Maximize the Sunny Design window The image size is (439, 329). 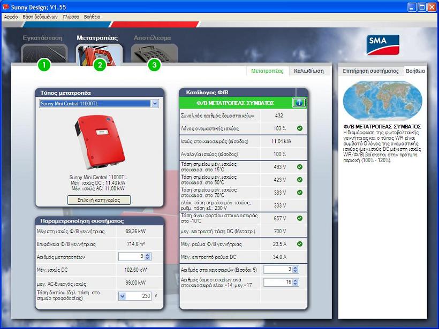click(422, 7)
